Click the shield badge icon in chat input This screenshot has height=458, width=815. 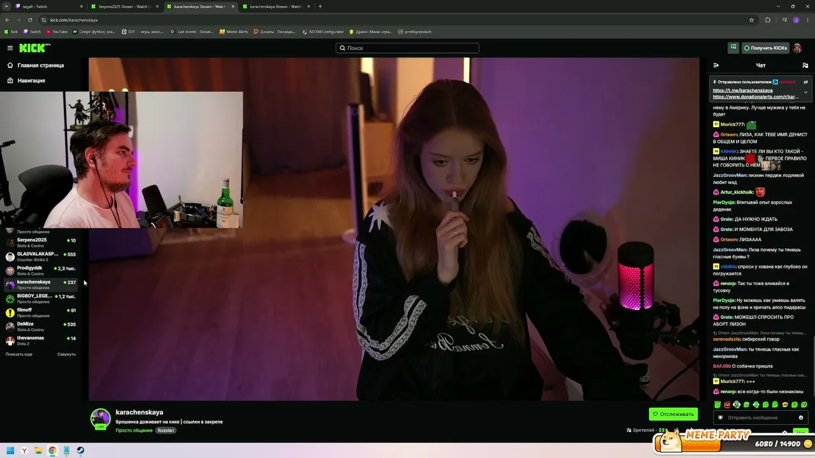[x=721, y=418]
